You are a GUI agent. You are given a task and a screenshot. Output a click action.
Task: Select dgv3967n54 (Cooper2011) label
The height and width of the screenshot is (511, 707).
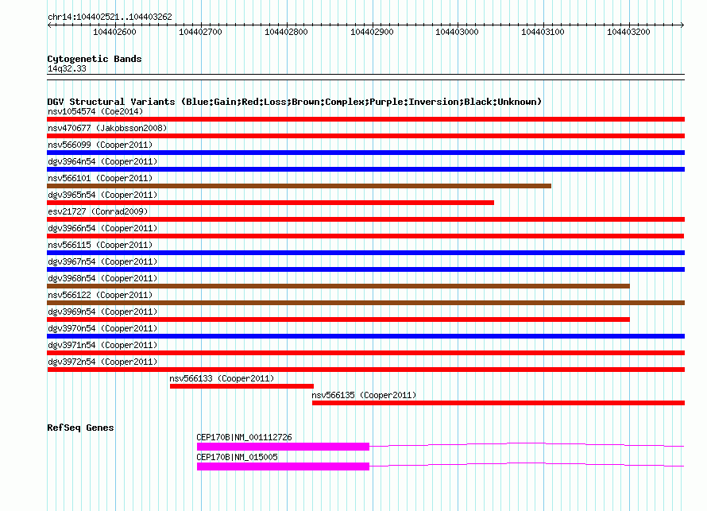[102, 261]
